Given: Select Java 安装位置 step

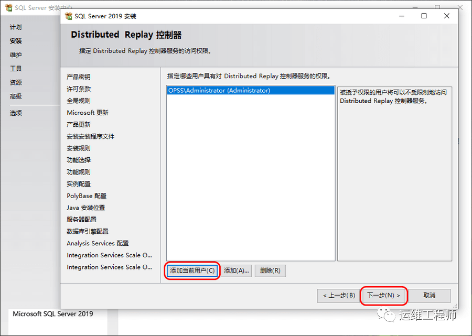Looking at the screenshot, I should pos(86,208).
